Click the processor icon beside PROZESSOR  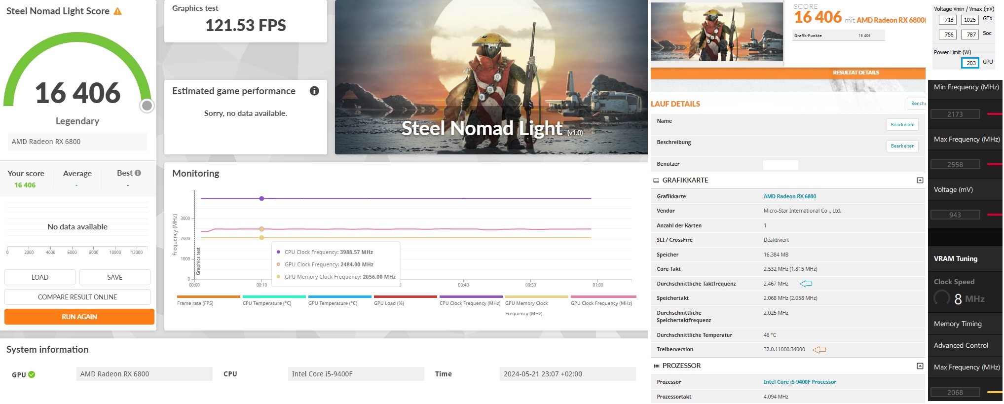657,366
